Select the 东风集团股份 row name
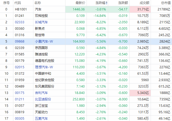Image resolution: width=172 pixels, height=121 pixels. point(45,86)
